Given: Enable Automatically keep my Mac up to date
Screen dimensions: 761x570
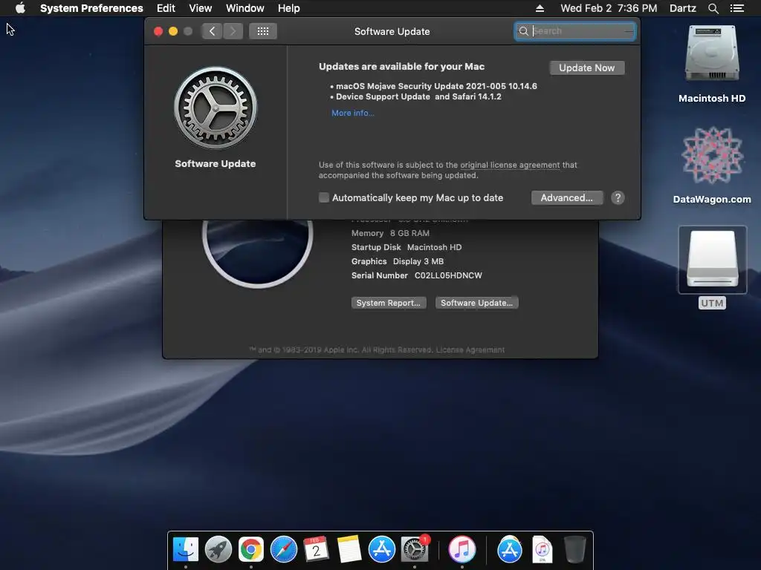Looking at the screenshot, I should click(324, 197).
